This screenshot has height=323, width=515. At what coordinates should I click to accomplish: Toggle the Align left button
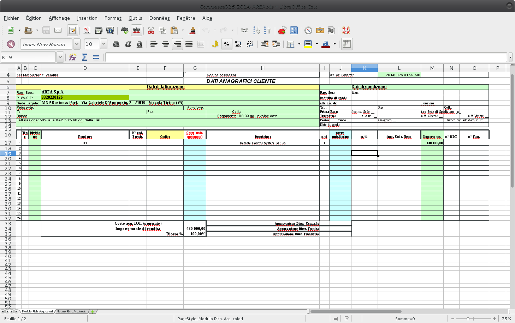pyautogui.click(x=154, y=44)
